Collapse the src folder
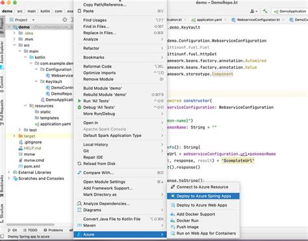 tap(14, 45)
